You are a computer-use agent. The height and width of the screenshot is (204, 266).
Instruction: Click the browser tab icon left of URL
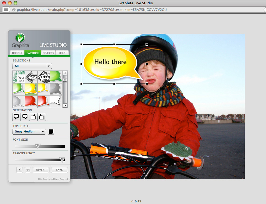click(x=6, y=10)
